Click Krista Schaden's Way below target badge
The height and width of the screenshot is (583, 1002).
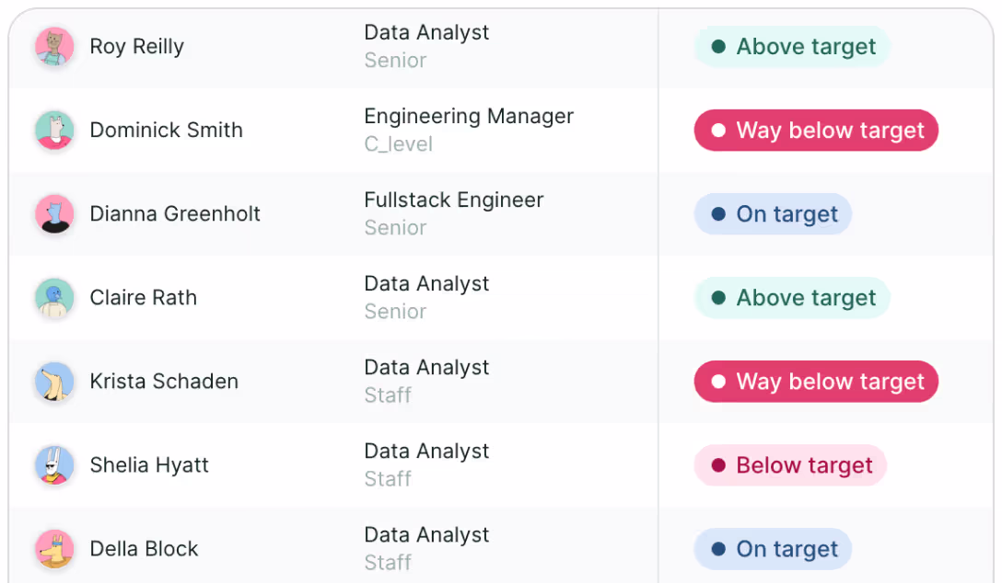[x=816, y=382]
